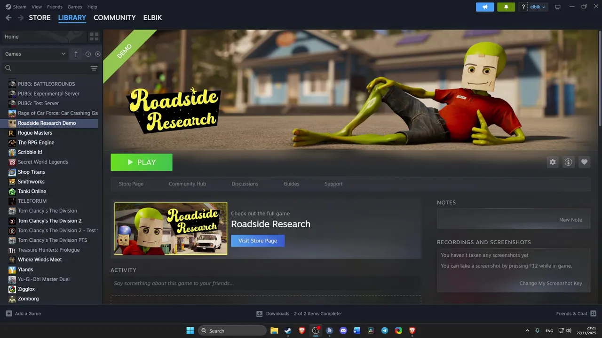Screen dimensions: 602x338
Task: Open the announcements megaphone button
Action: (x=485, y=7)
